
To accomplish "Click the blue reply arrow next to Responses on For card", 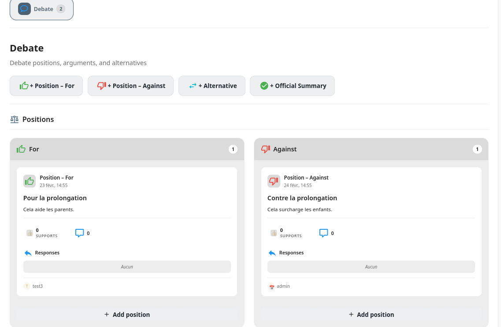I will click(28, 253).
